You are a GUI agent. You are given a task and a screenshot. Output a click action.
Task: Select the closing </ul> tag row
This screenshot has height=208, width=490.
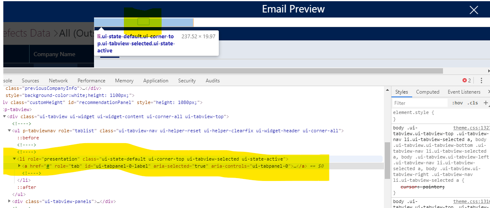(19, 194)
